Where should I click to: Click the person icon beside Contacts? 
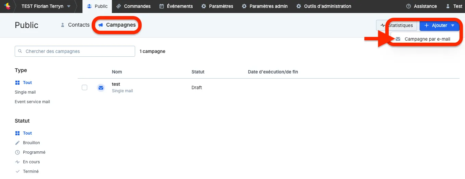(63, 25)
